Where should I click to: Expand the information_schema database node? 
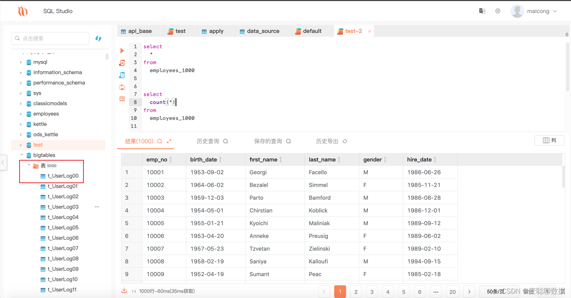point(21,73)
